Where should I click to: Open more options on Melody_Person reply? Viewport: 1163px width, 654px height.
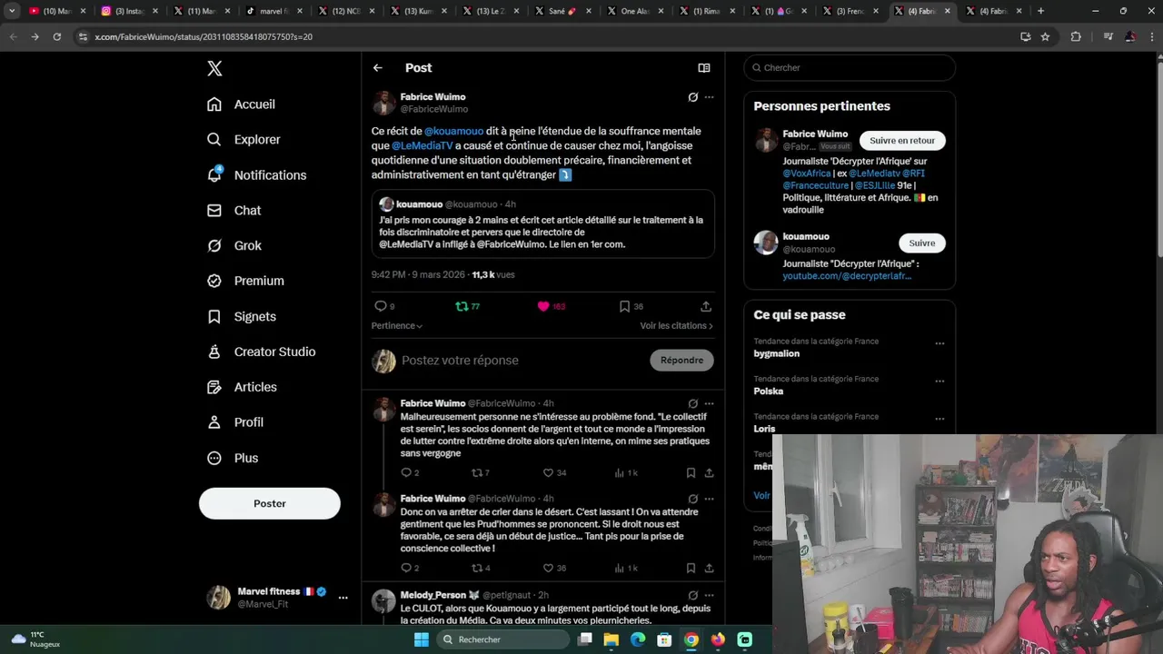coord(710,596)
